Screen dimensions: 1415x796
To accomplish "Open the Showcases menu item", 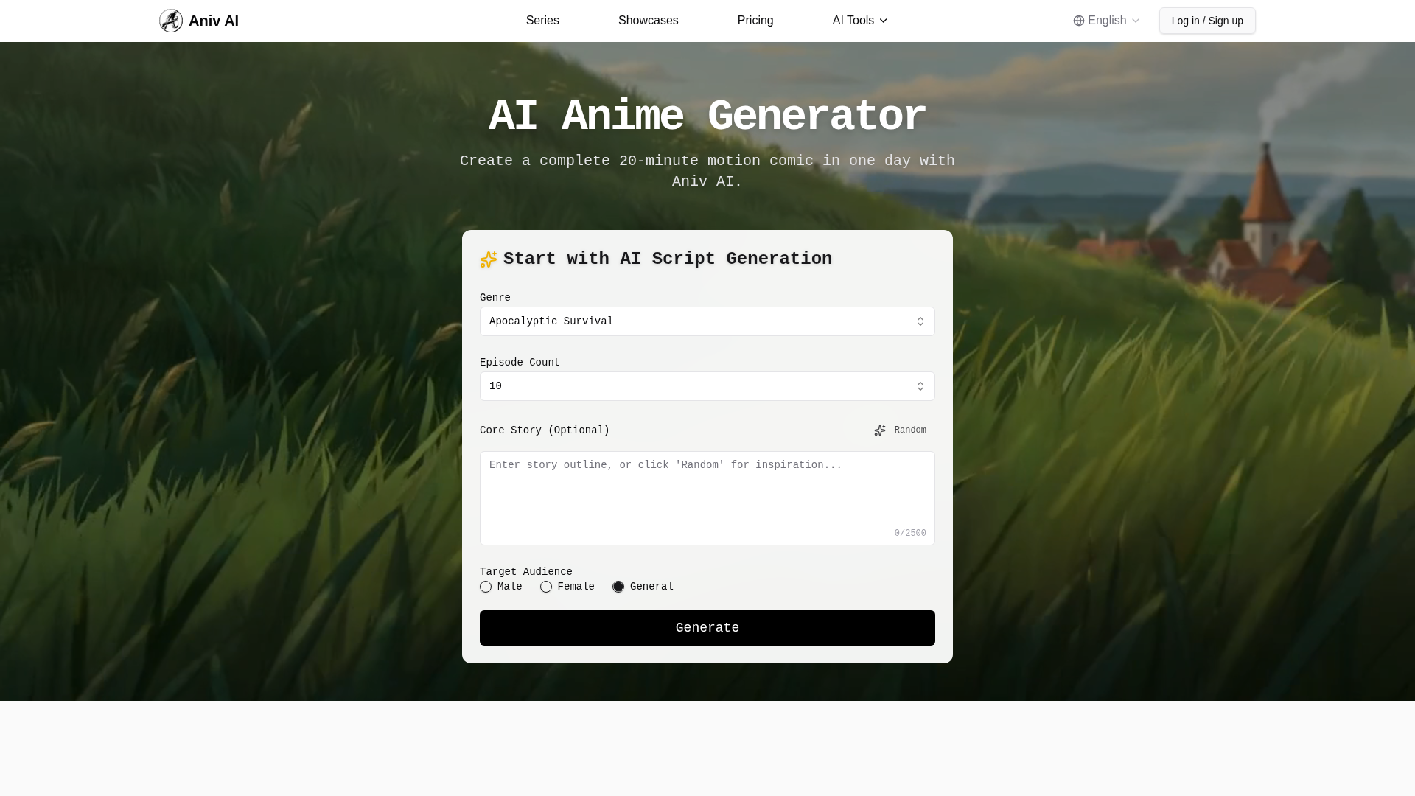I will (x=648, y=21).
